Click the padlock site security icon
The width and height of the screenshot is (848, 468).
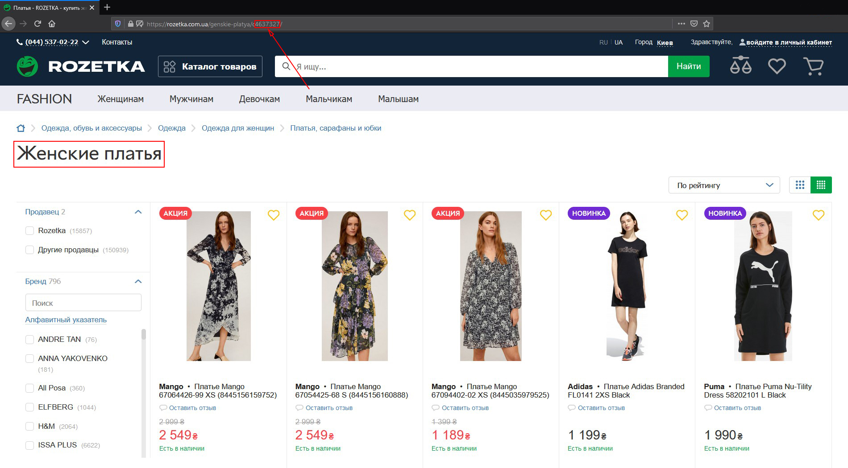click(x=131, y=24)
